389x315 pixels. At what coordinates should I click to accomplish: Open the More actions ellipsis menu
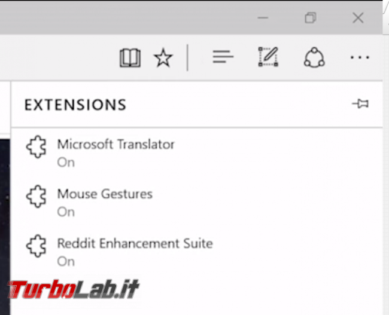pyautogui.click(x=360, y=57)
